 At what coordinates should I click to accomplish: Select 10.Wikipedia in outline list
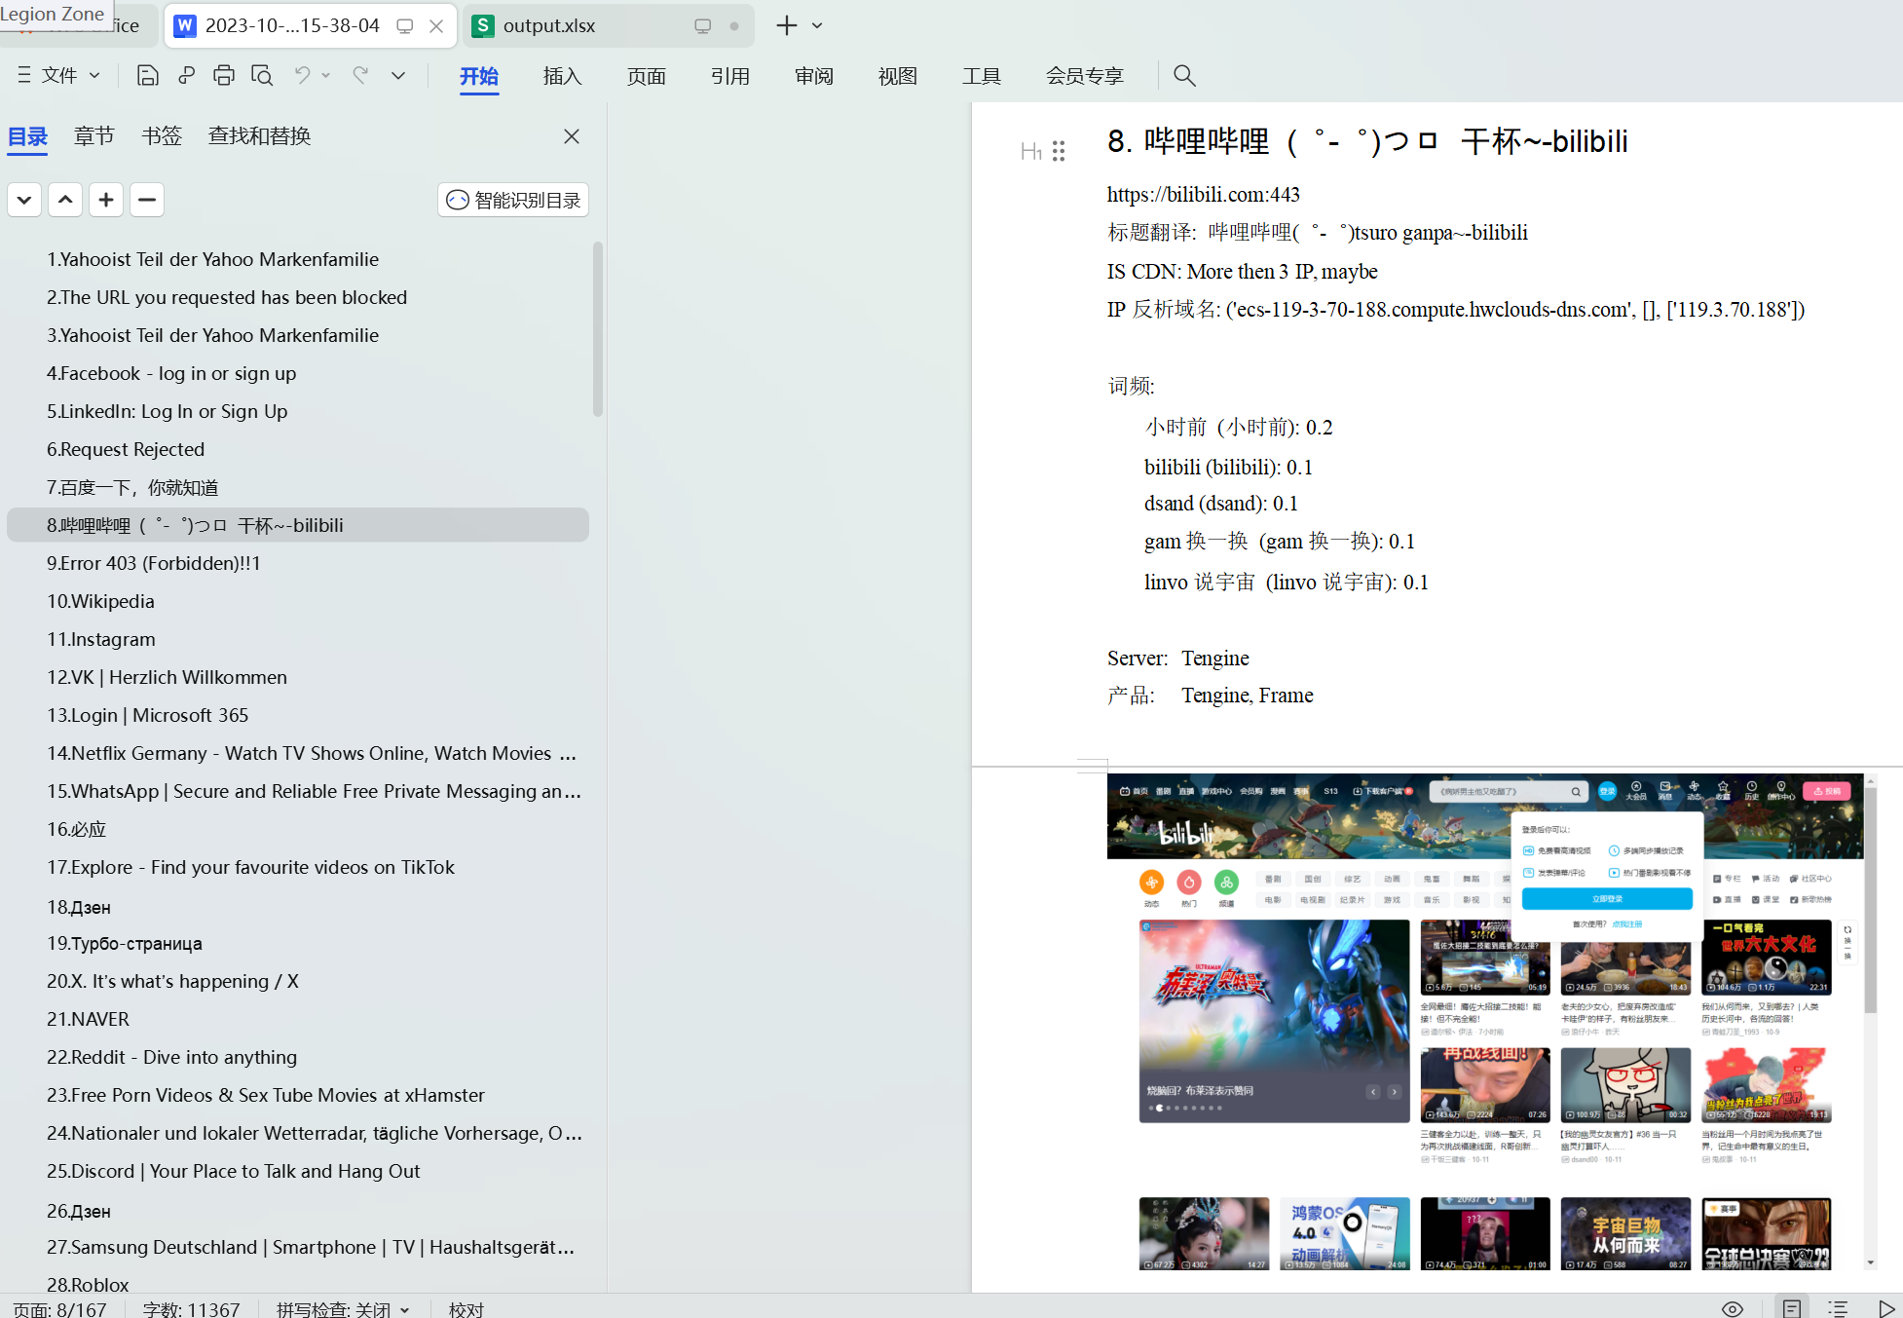[x=100, y=601]
